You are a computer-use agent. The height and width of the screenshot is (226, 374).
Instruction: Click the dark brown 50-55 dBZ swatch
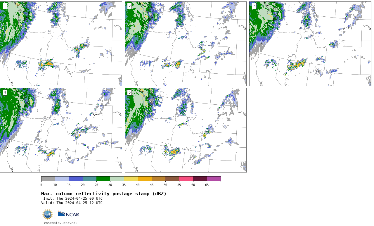point(172,179)
